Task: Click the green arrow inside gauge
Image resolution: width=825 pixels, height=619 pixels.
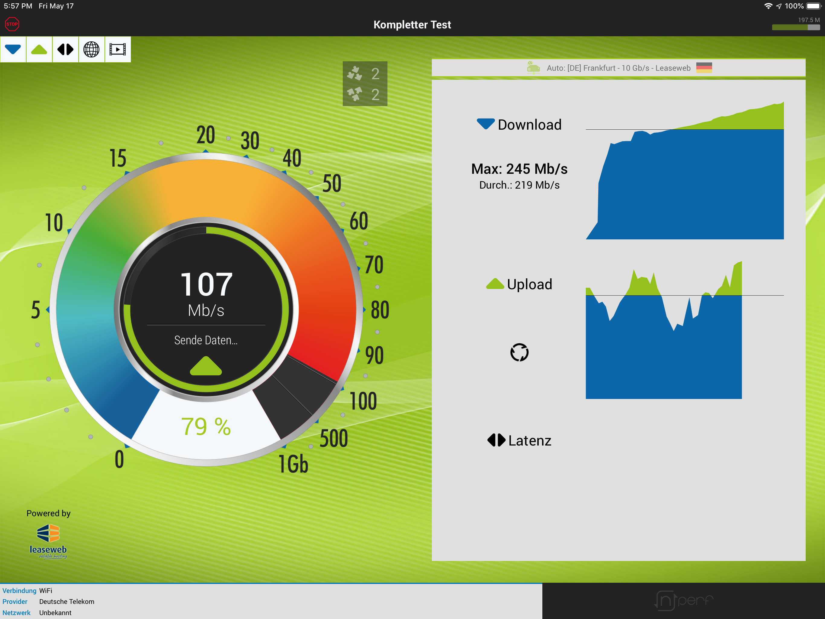Action: coord(206,366)
